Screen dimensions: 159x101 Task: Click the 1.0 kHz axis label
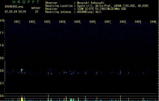pyautogui.click(x=2, y=45)
